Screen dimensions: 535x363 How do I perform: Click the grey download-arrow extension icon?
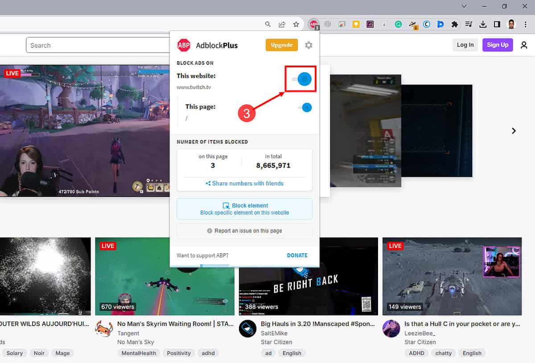pos(384,25)
